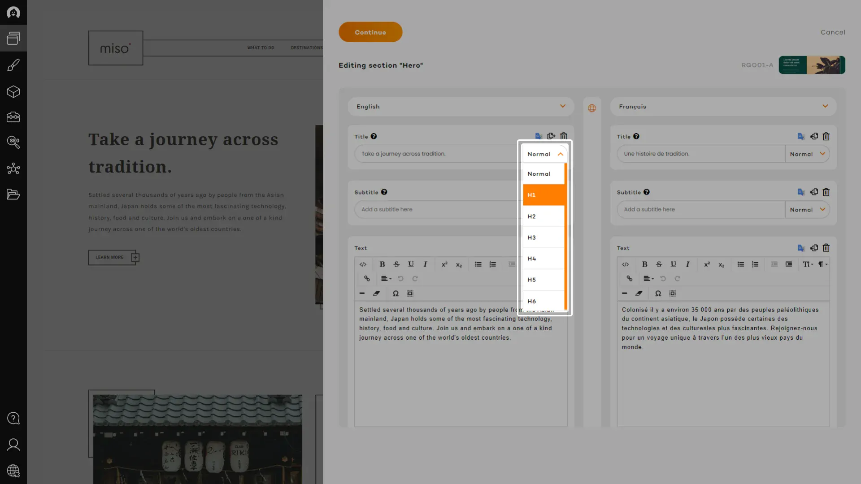The height and width of the screenshot is (484, 861).
Task: Toggle italic in French text editor
Action: click(687, 264)
